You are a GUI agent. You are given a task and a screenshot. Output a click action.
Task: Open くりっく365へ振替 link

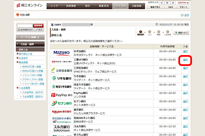tap(32, 75)
